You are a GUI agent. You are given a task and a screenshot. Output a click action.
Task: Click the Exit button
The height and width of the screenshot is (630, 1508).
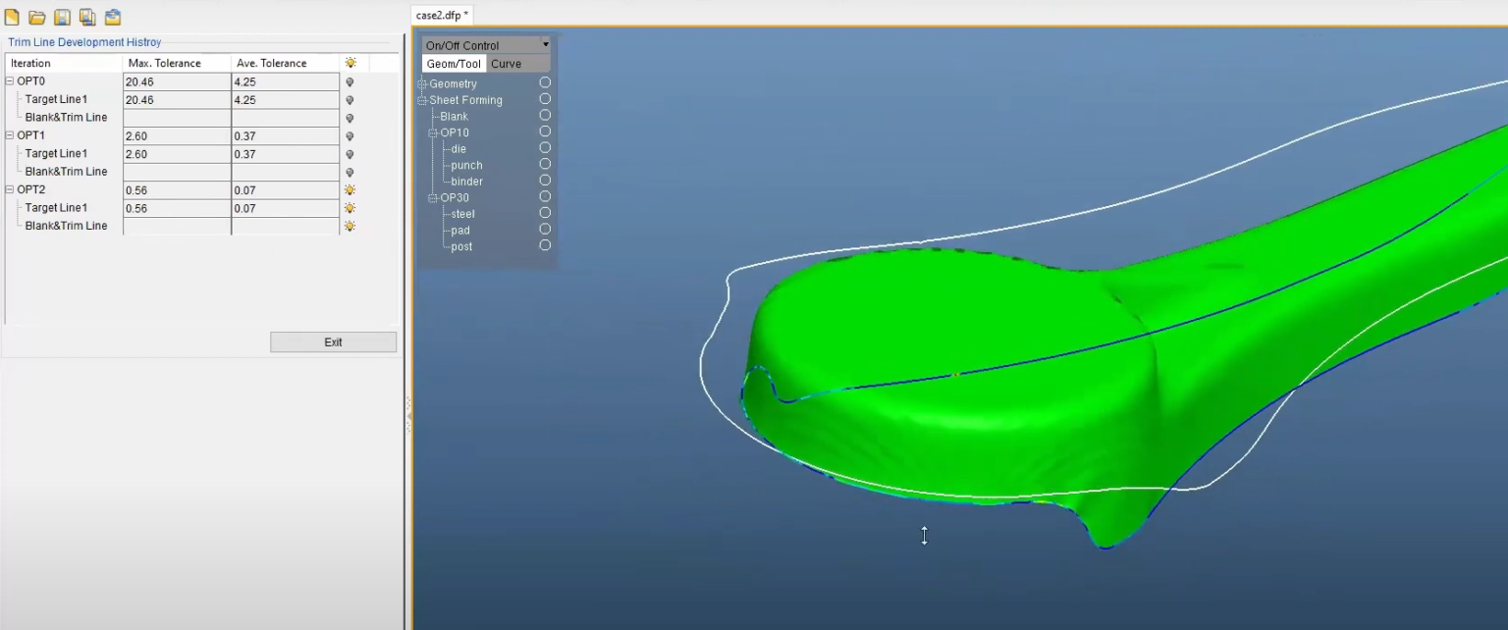coord(333,341)
